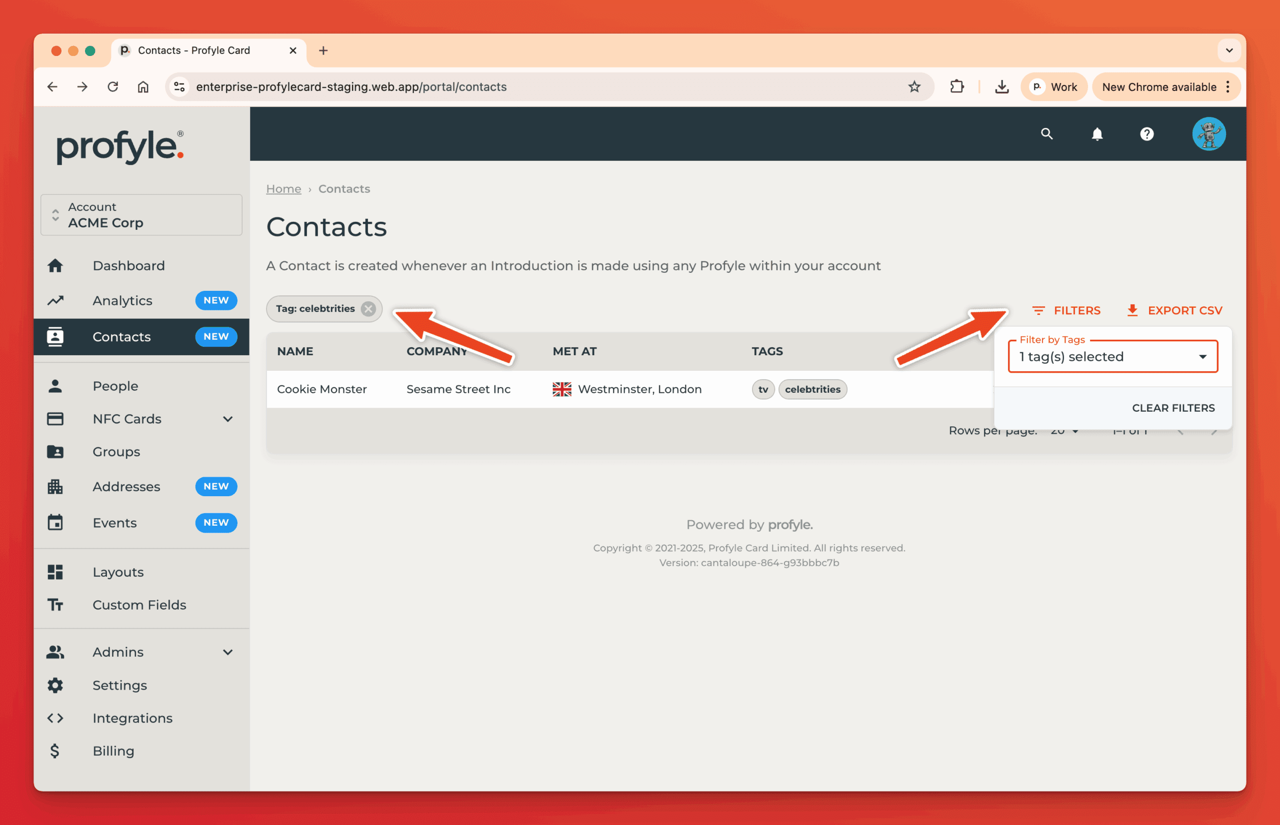Click the Settings gear icon
Screen dimensions: 1280x825
(55, 685)
